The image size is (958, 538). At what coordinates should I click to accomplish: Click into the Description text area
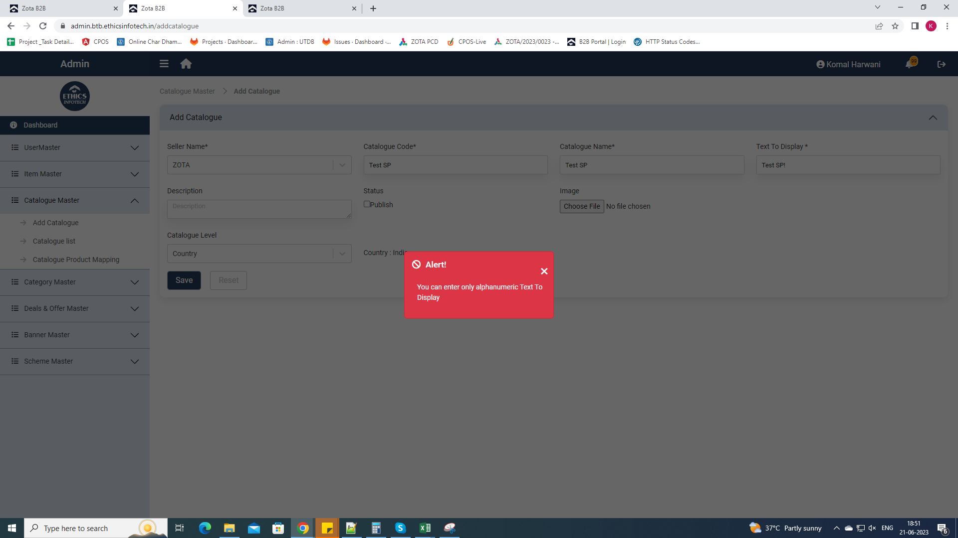tap(259, 209)
